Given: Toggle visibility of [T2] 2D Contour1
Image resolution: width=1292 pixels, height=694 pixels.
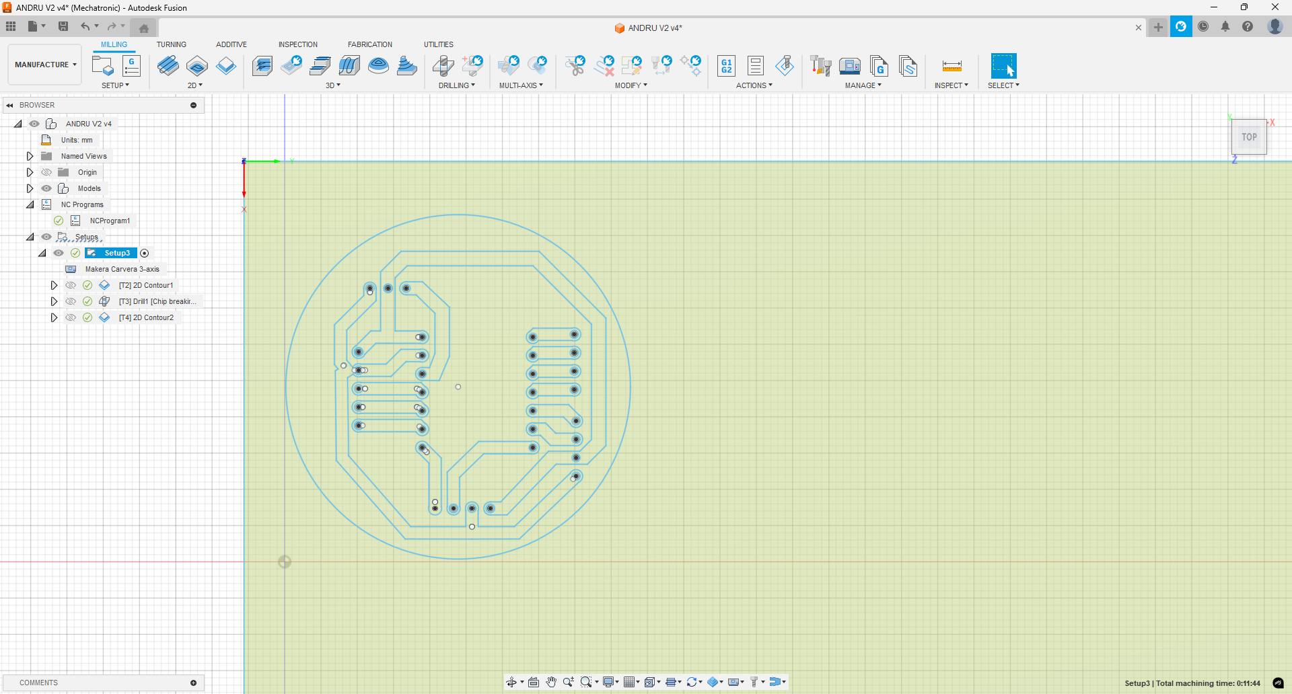Looking at the screenshot, I should click(x=71, y=285).
